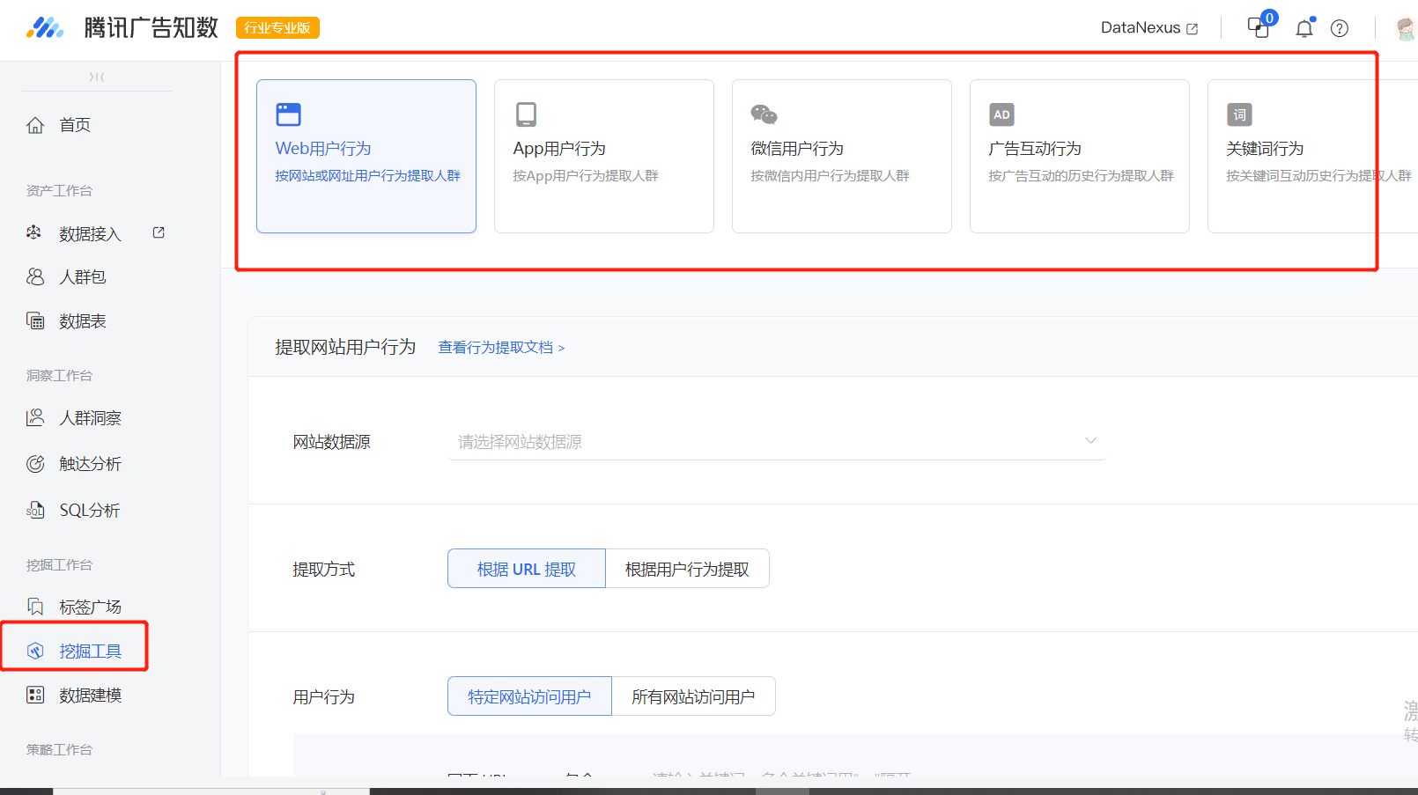Open 查看行为提取文档 link

coord(500,348)
